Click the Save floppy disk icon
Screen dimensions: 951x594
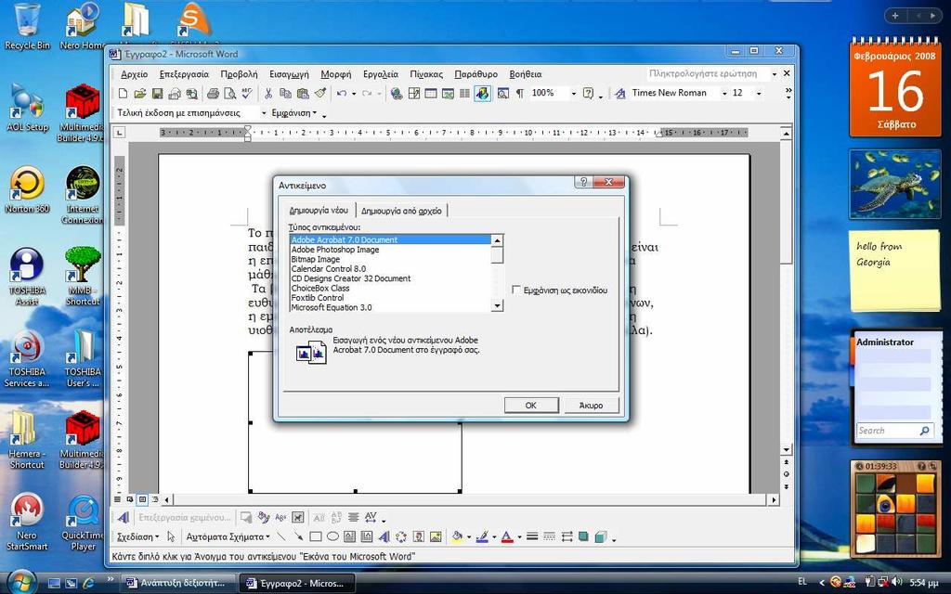coord(157,94)
